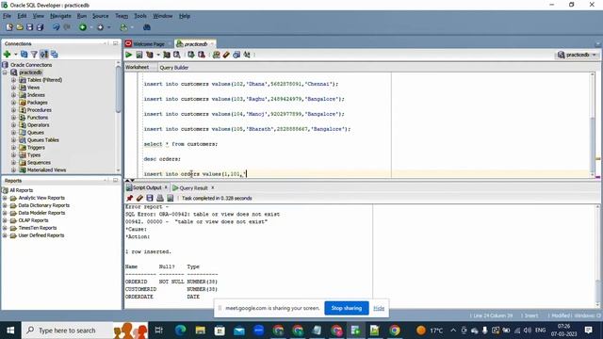Expand the User Defined Reports node
603x339 pixels.
point(5,235)
